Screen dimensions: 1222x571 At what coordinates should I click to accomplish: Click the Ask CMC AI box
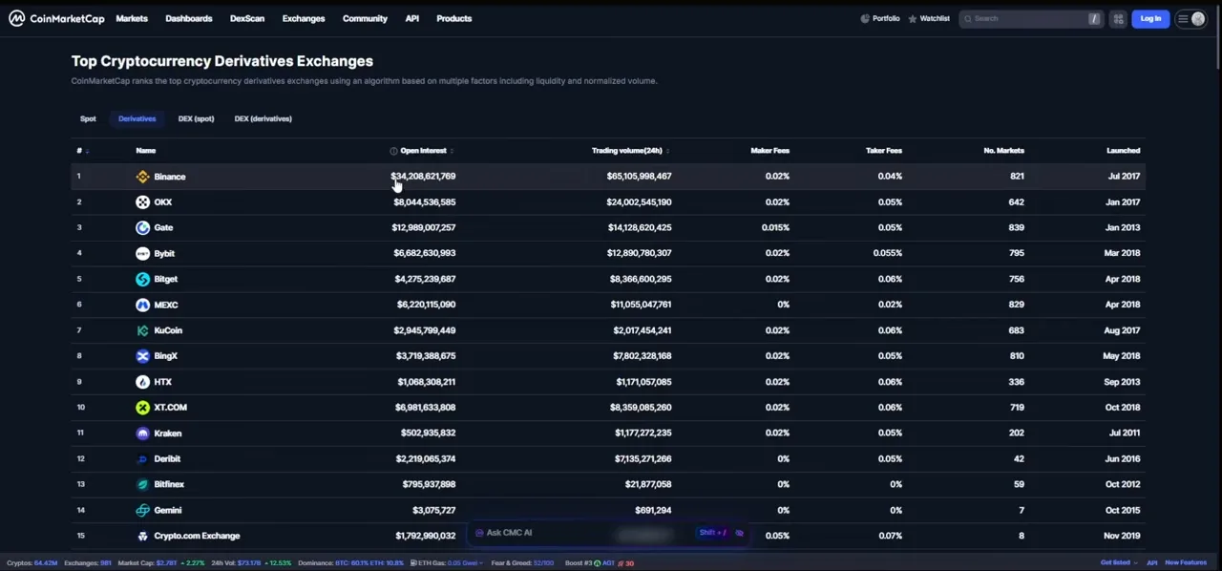608,533
